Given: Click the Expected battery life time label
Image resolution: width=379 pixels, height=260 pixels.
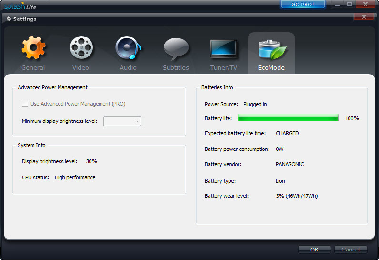Looking at the screenshot, I should click(235, 133).
